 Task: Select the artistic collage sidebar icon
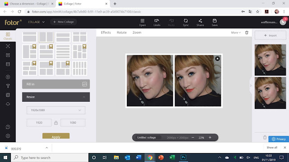click(8, 46)
